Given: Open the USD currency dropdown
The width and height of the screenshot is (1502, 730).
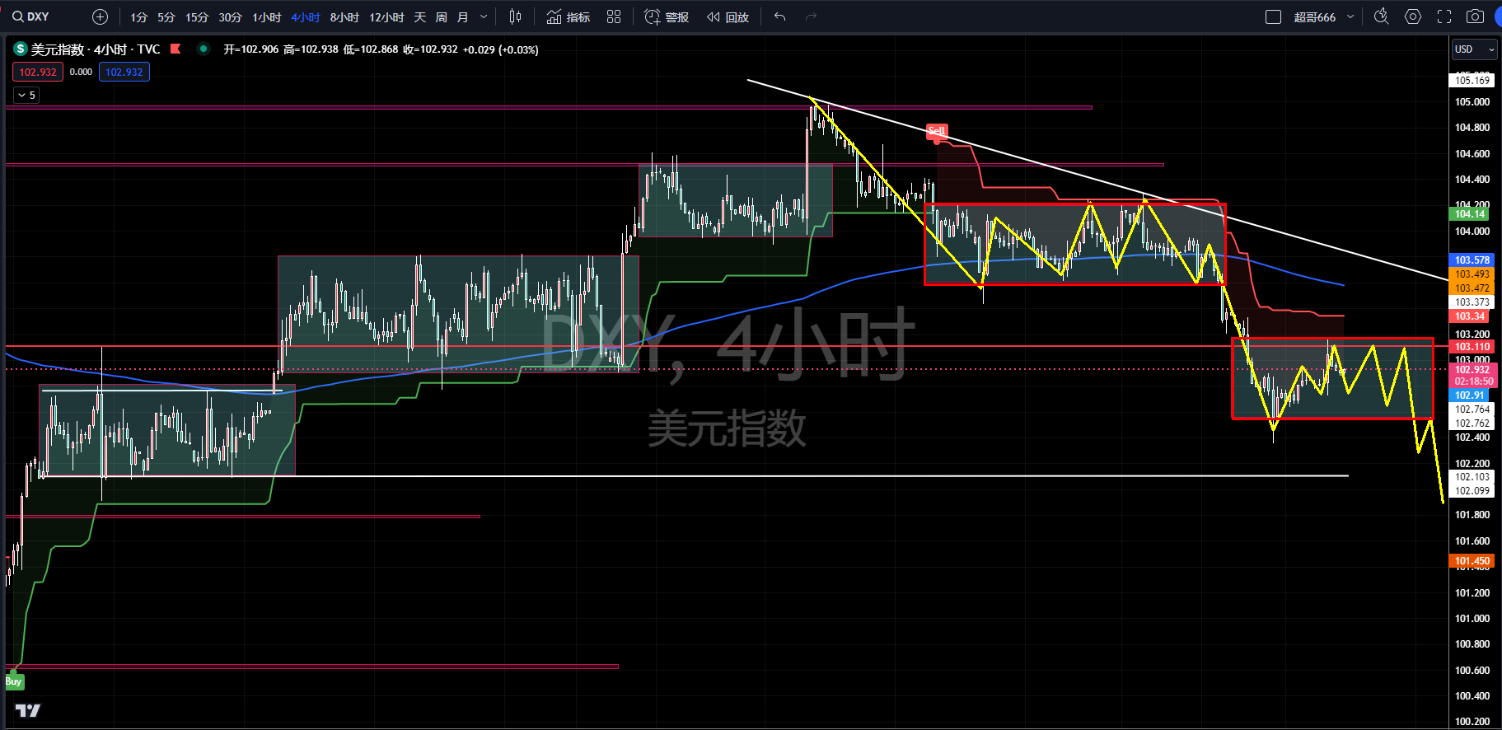Looking at the screenshot, I should click(1474, 49).
